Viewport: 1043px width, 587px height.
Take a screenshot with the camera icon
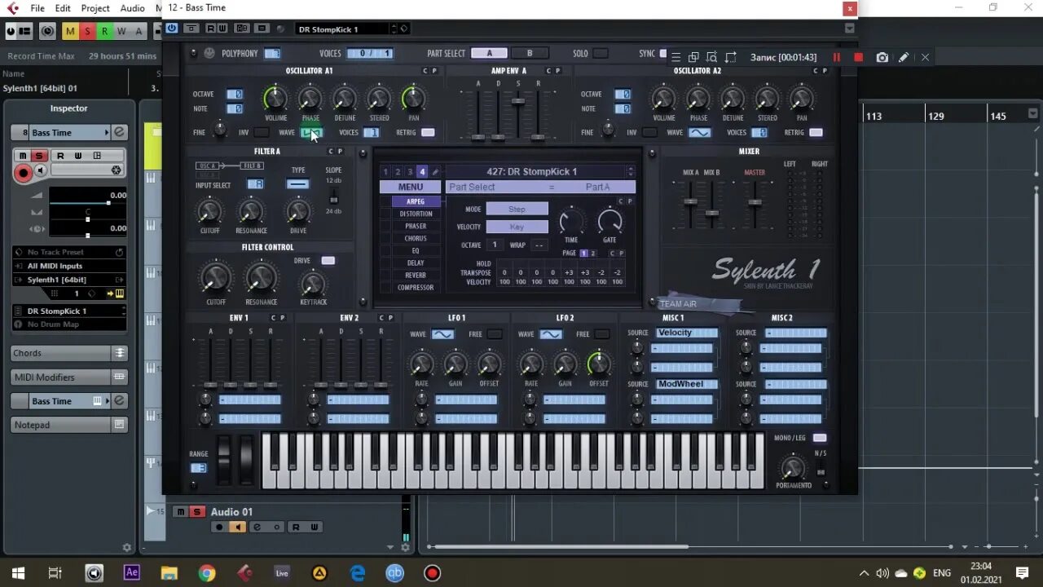click(x=882, y=57)
